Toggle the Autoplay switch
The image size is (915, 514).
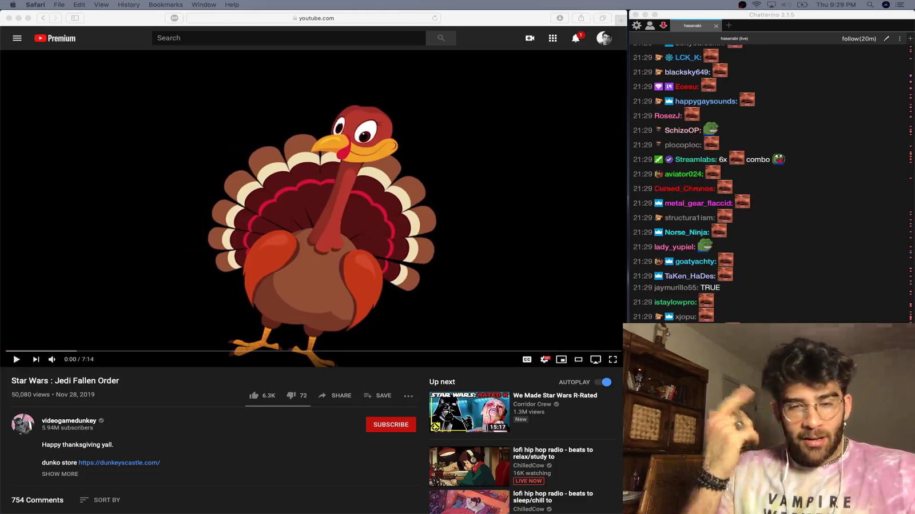tap(603, 382)
